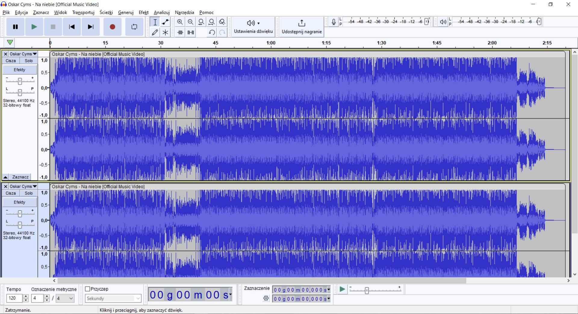Click the Undo icon

(212, 32)
